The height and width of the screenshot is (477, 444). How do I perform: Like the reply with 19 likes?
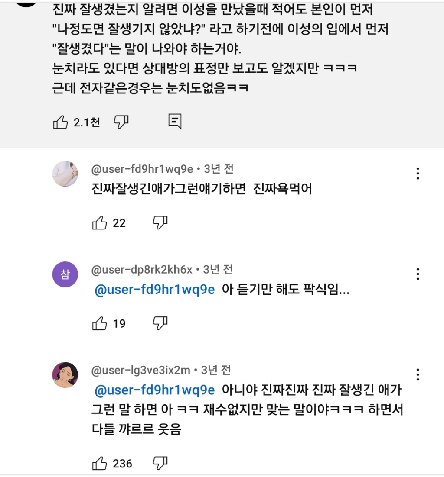coord(100,323)
